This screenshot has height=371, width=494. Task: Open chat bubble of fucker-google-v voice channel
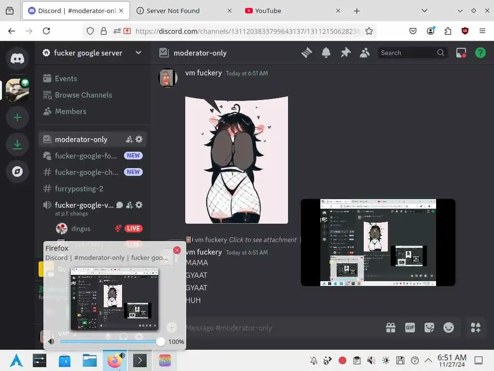(120, 205)
